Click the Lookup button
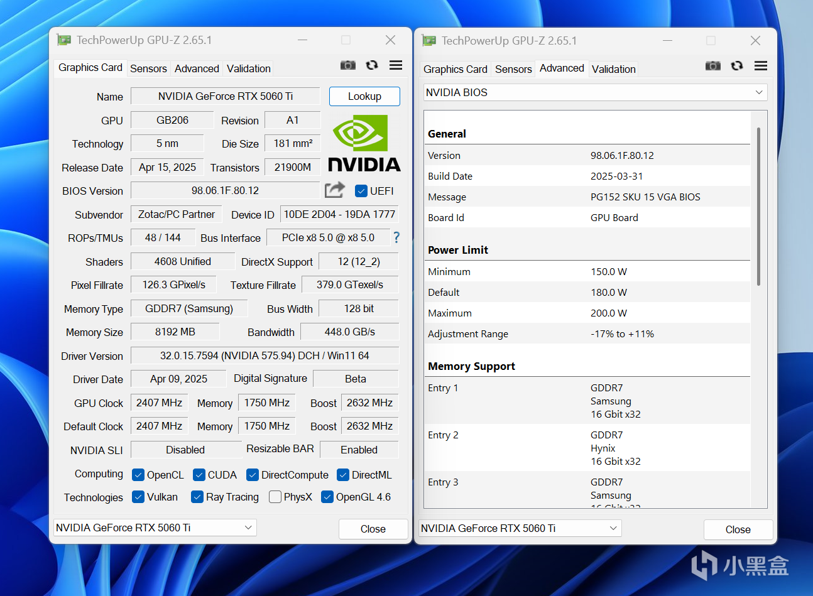This screenshot has width=813, height=596. 364,96
